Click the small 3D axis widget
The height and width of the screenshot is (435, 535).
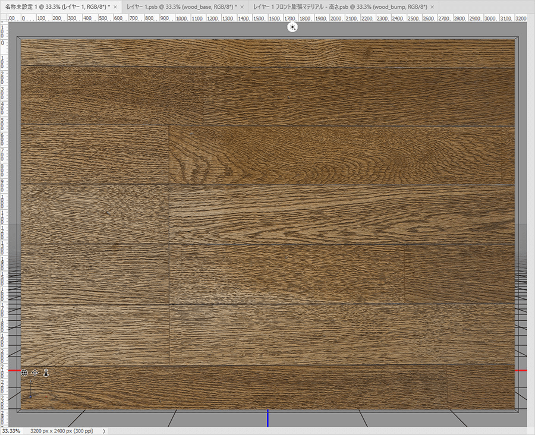click(30, 393)
